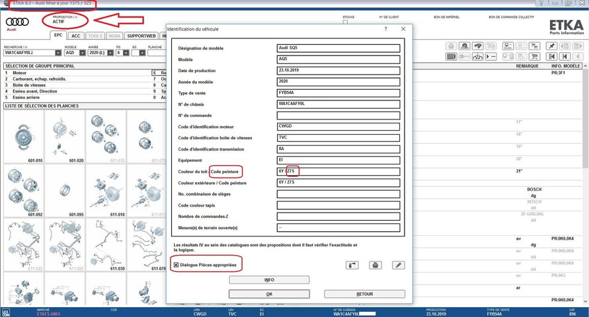Go to previous record icon
Viewport: 589px width, 317px height.
565,57
